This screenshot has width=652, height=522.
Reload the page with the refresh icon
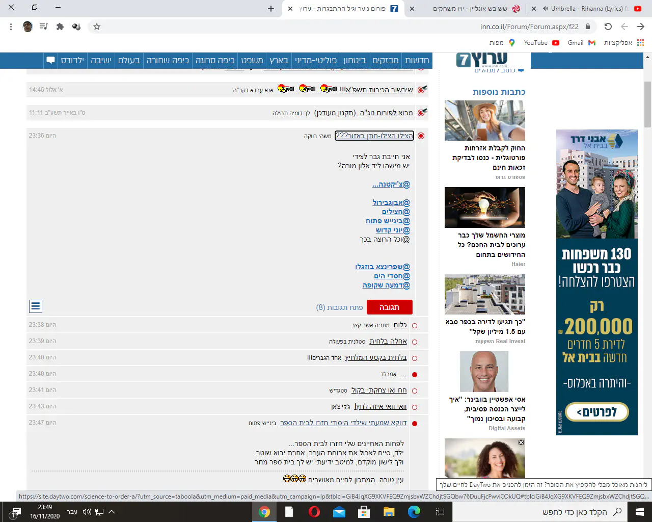click(x=608, y=27)
